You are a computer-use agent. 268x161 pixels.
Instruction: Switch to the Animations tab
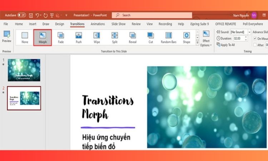98,24
